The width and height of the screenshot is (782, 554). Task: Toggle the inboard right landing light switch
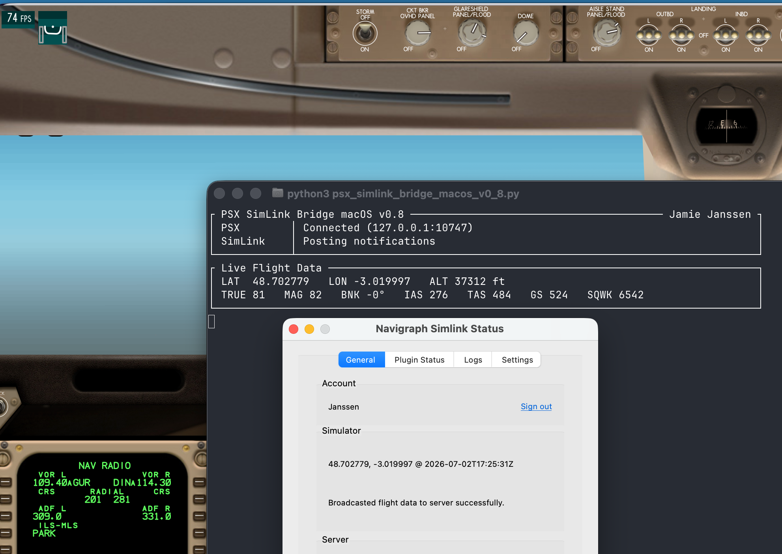point(758,36)
